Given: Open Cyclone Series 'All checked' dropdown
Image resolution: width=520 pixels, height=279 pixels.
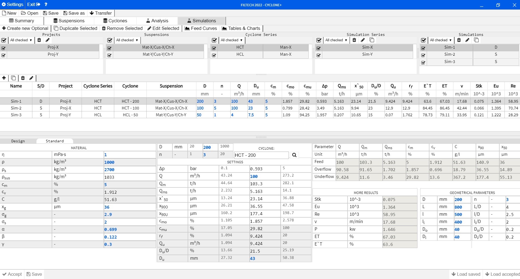Looking at the screenshot, I should click(231, 40).
